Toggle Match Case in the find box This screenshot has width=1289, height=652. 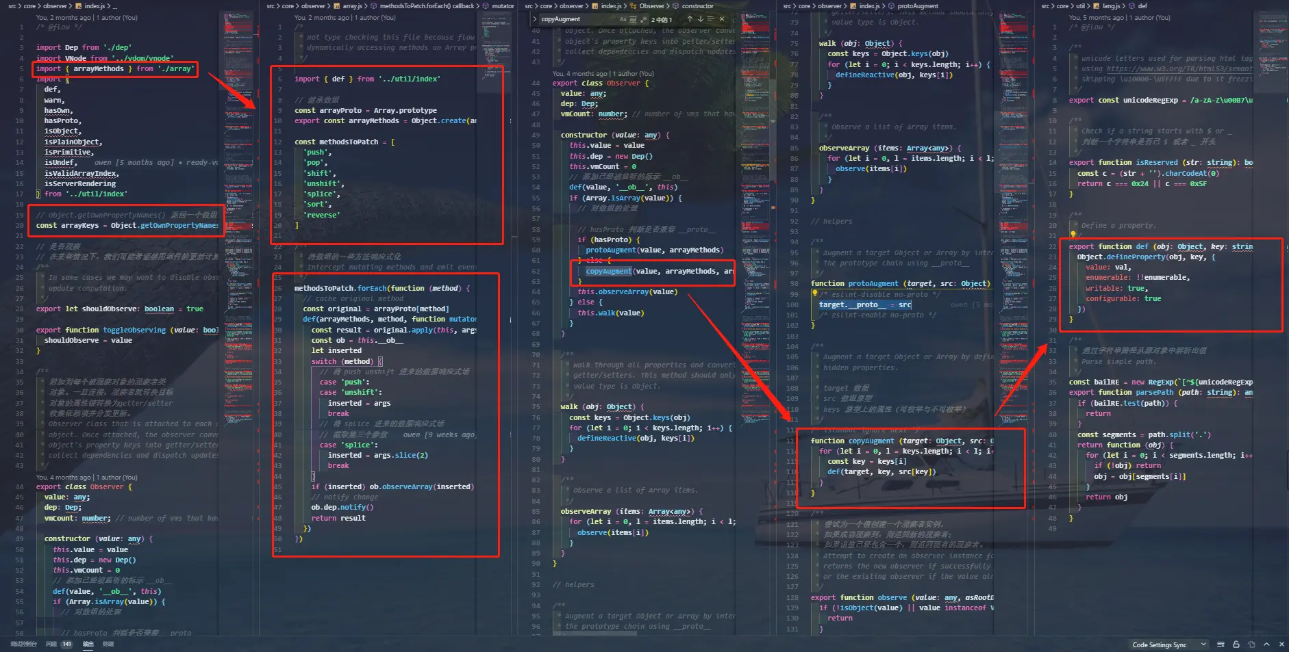coord(623,19)
